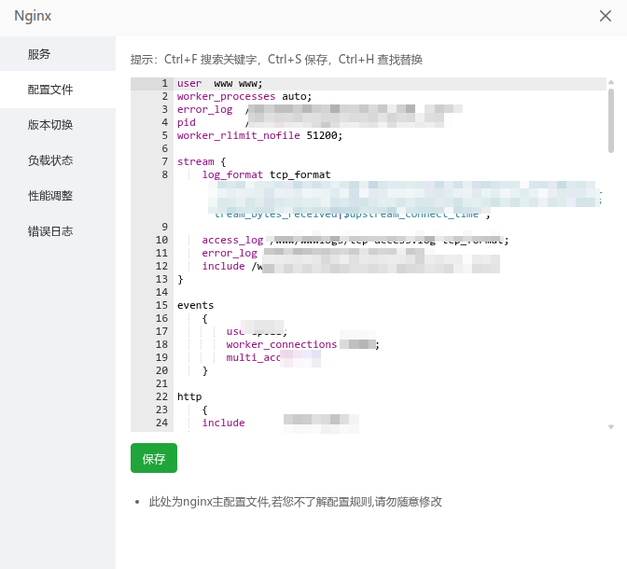Click the 'http' line in editor
The width and height of the screenshot is (627, 569).
(189, 396)
